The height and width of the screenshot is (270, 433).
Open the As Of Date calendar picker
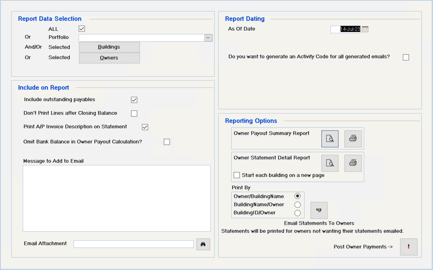(x=365, y=29)
